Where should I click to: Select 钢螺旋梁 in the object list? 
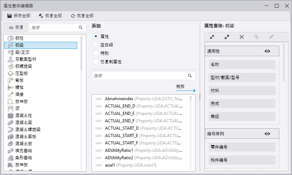coord(41,66)
